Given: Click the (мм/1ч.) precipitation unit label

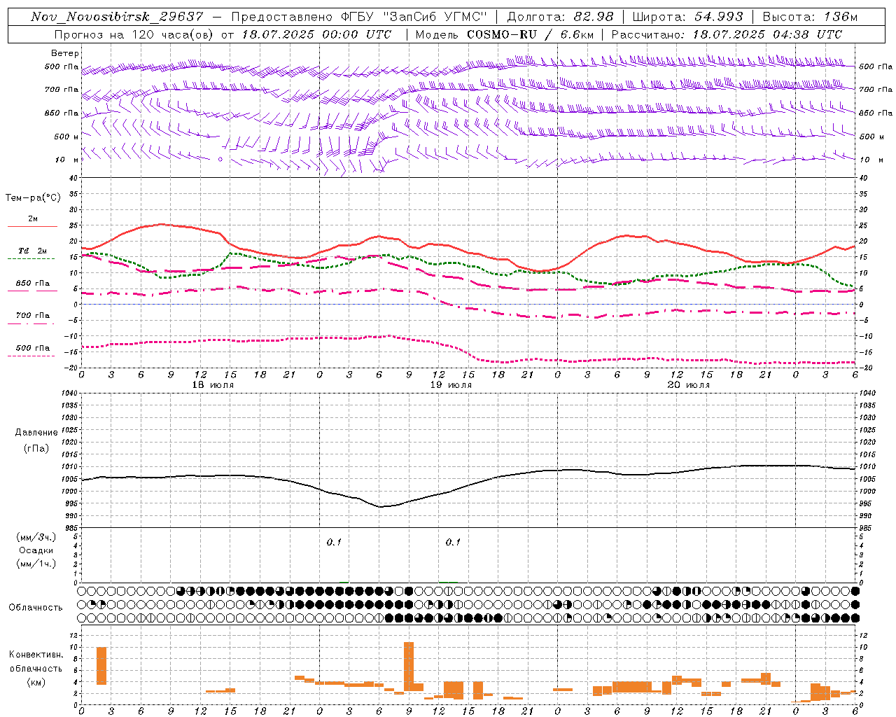Looking at the screenshot, I should click(36, 564).
